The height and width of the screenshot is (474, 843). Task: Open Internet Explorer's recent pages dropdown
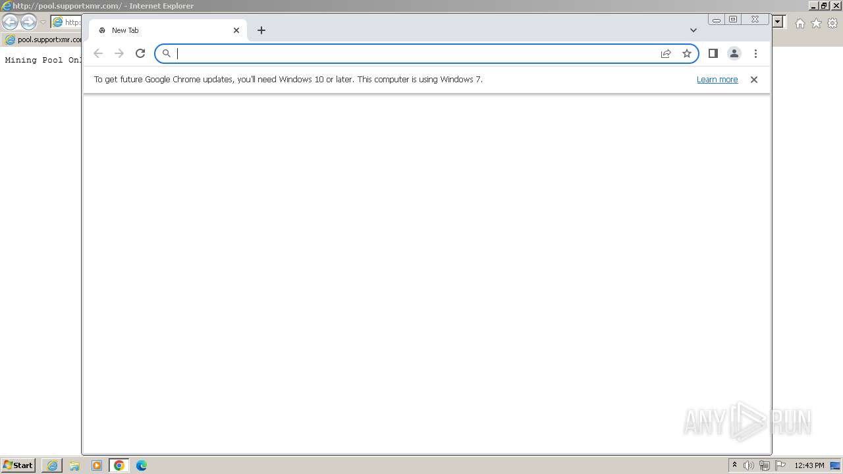(43, 22)
